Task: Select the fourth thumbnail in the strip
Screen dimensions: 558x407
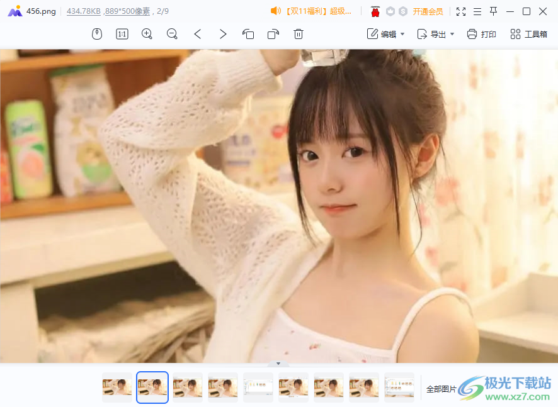Action: 223,387
